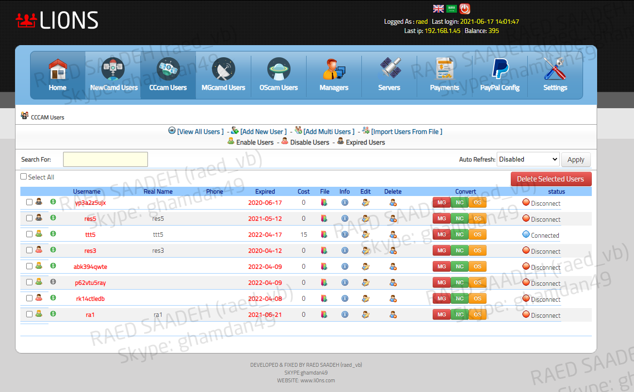Switch language using the English flag icon
The image size is (634, 392).
coord(439,9)
